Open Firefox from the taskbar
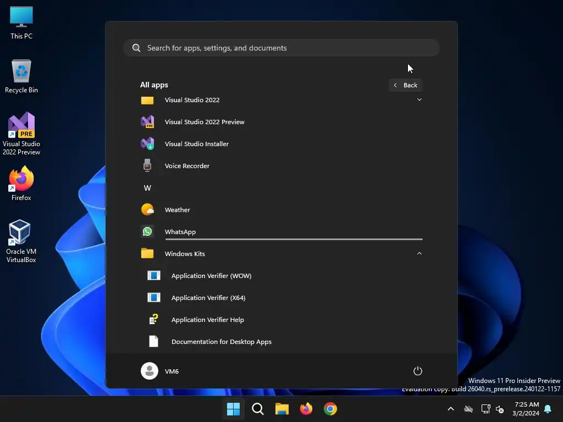 tap(306, 409)
